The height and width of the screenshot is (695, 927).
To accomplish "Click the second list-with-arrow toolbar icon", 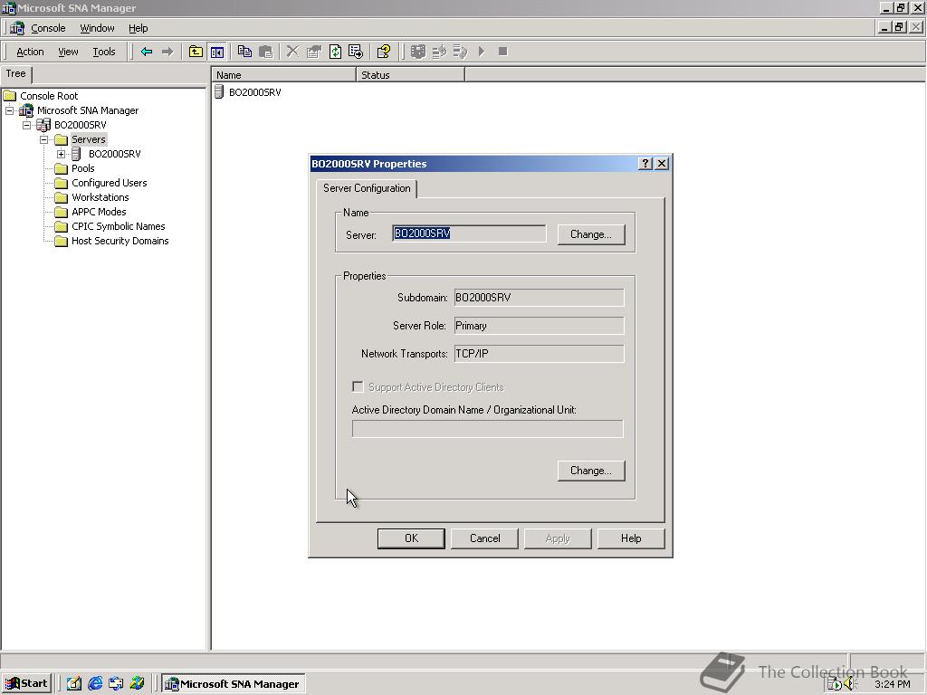I will coord(461,52).
